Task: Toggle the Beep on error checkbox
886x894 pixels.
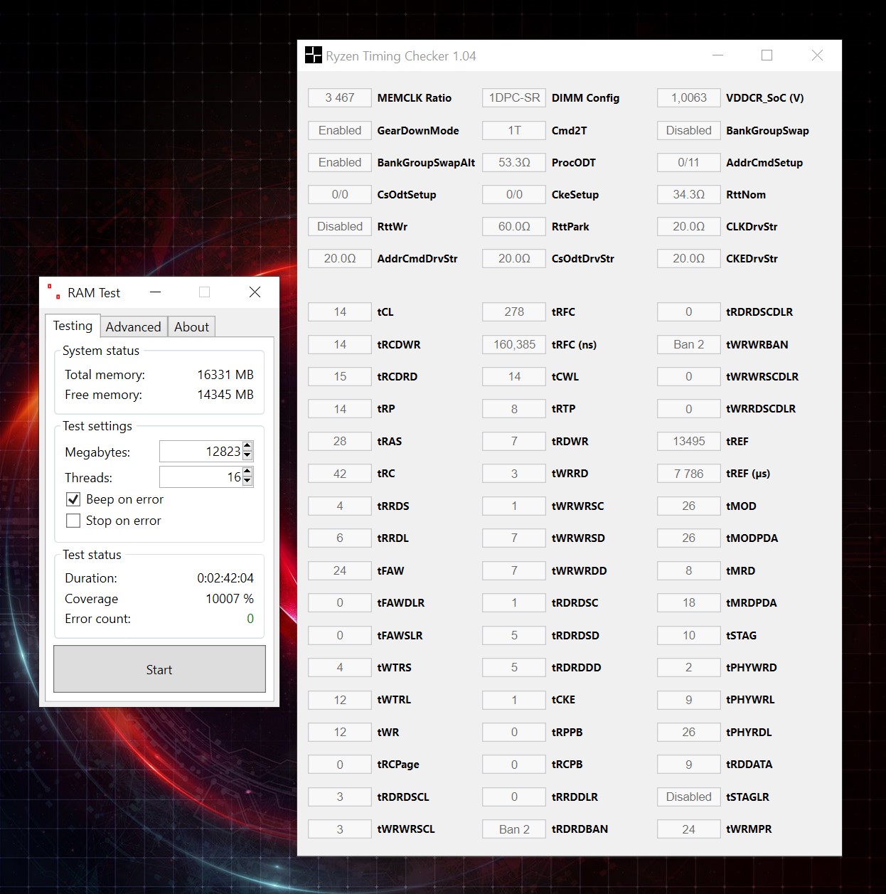Action: [73, 499]
